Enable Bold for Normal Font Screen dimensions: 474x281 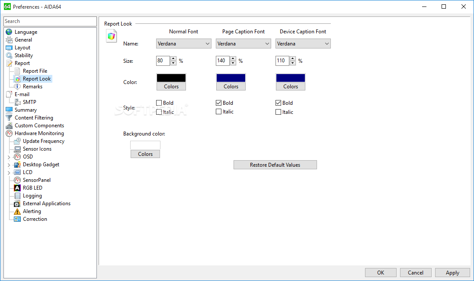159,103
